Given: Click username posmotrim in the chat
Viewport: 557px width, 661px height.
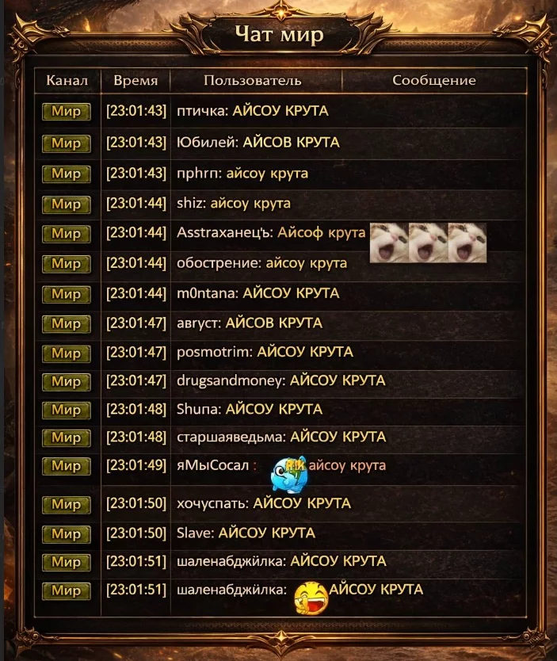Looking at the screenshot, I should pos(215,352).
